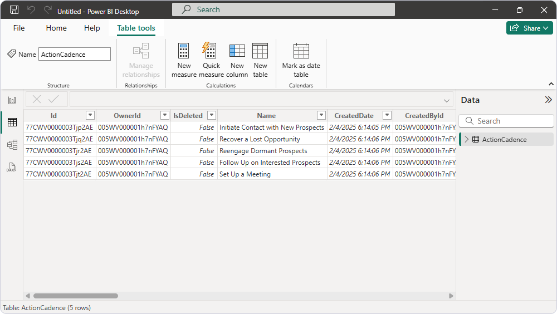Click the OwnerId column header
The image size is (557, 314).
[x=127, y=116]
